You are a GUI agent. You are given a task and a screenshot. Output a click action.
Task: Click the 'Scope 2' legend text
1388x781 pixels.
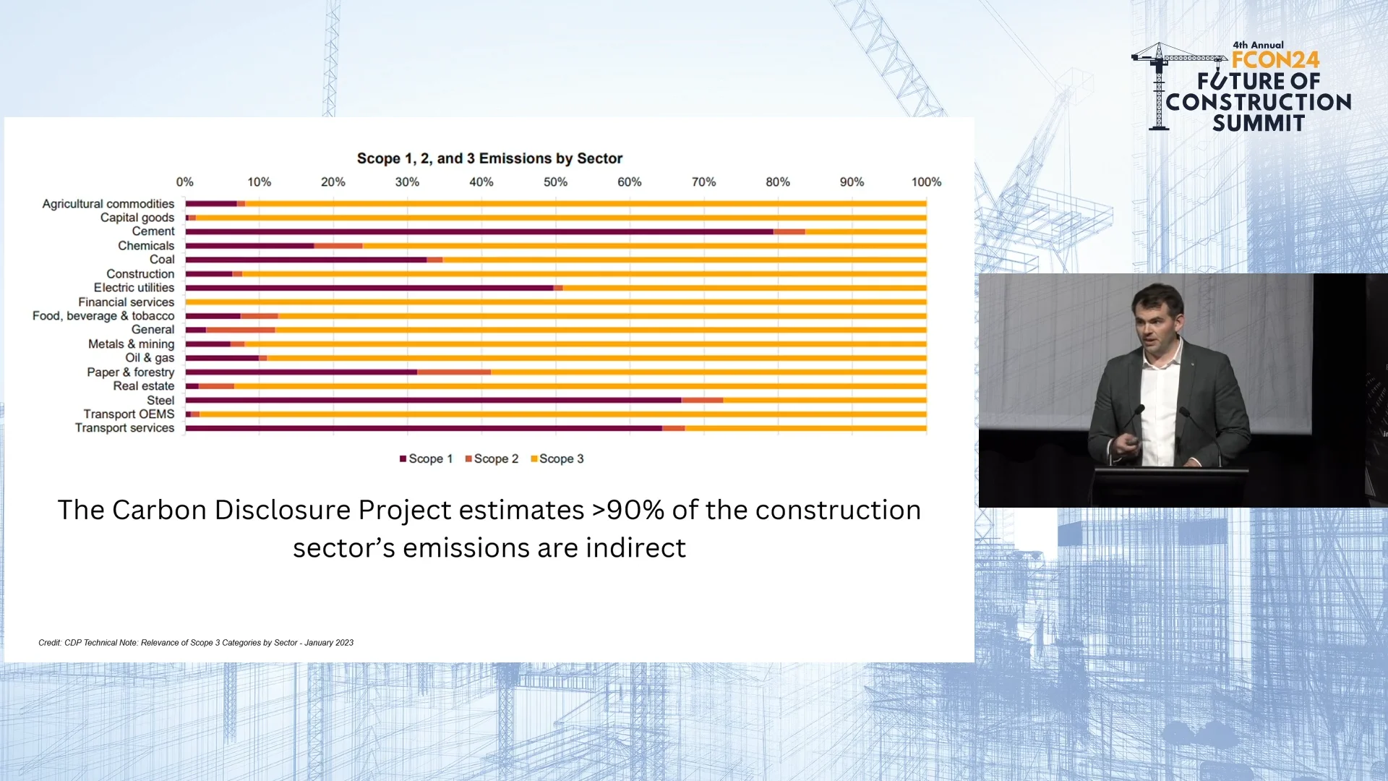[x=497, y=459]
